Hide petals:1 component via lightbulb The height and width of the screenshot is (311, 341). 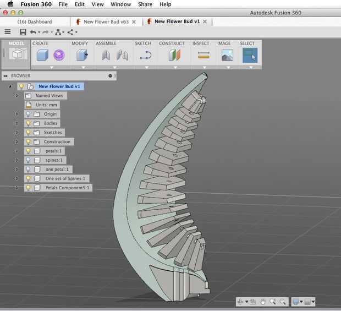[28, 151]
